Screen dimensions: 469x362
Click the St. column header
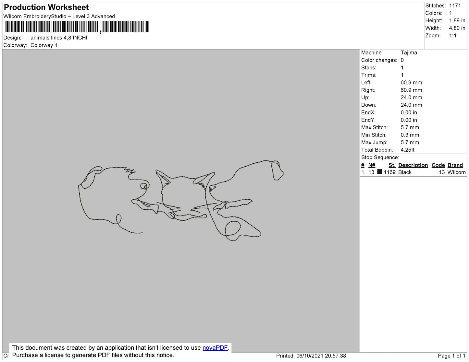click(392, 165)
